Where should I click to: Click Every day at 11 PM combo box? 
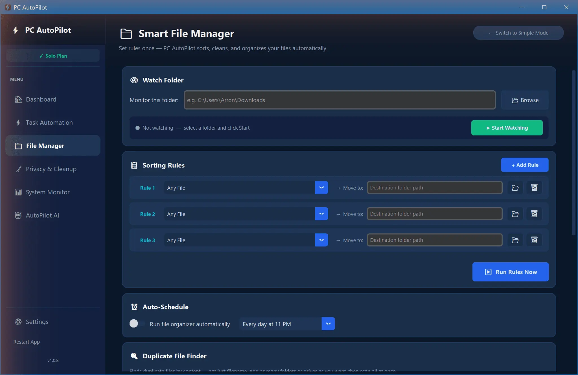click(287, 324)
